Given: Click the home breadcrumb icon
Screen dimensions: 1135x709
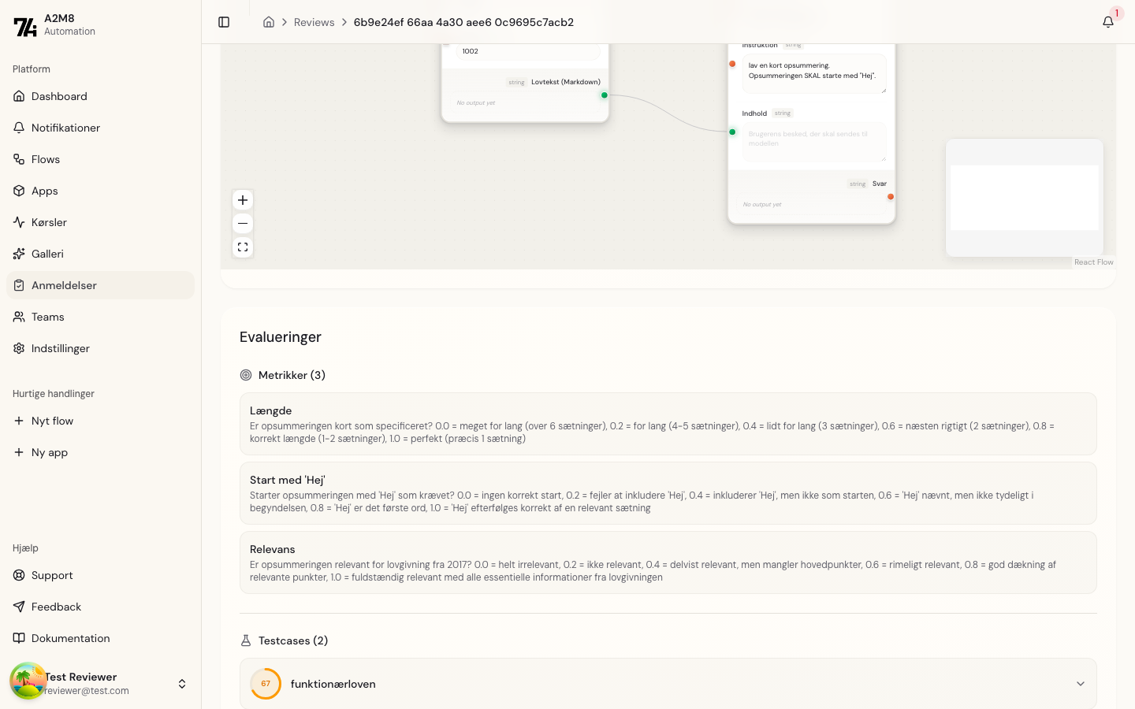Looking at the screenshot, I should tap(269, 22).
